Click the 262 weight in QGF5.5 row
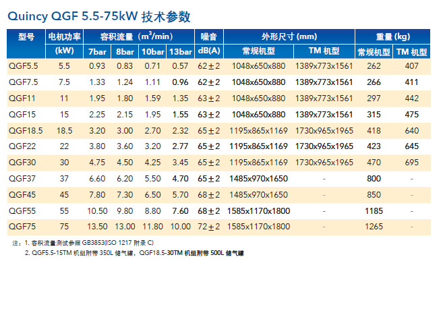The height and width of the screenshot is (311, 443). 374,66
